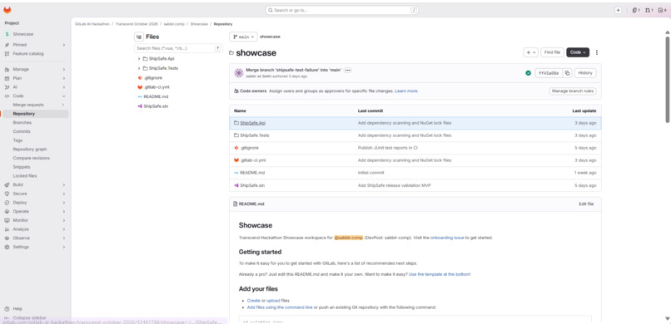The height and width of the screenshot is (324, 671).
Task: Click the Search or go to field
Action: [341, 10]
